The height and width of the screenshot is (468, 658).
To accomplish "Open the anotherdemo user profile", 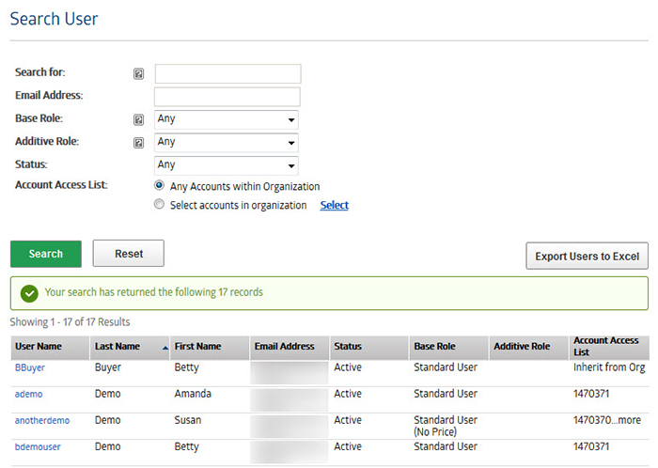I will (x=42, y=421).
